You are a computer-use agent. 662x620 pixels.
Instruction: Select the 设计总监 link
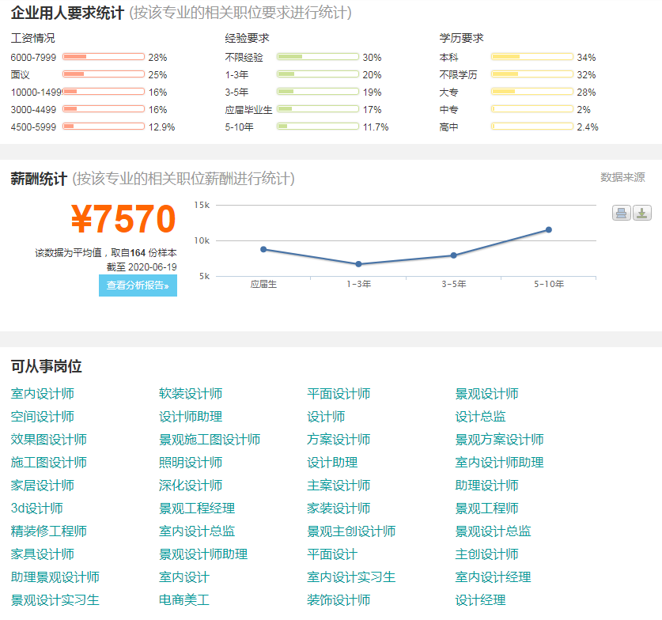click(480, 417)
